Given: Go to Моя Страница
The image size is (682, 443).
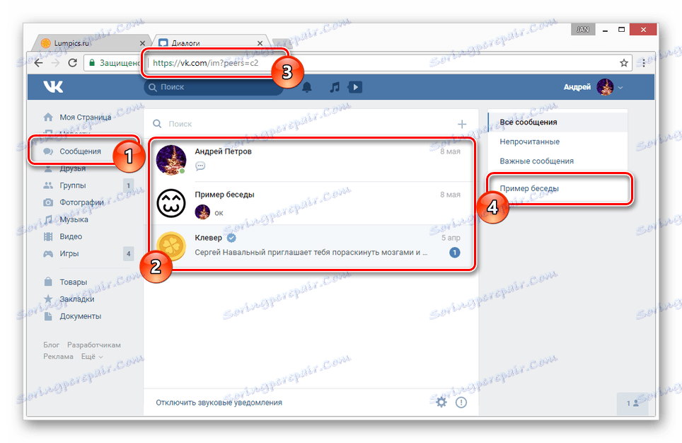Looking at the screenshot, I should [85, 117].
